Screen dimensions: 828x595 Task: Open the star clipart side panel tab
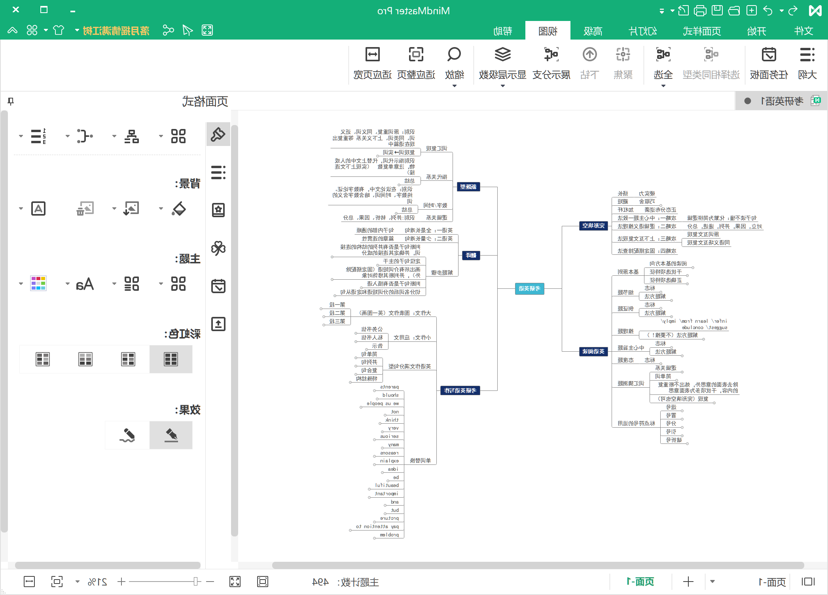[x=218, y=210]
